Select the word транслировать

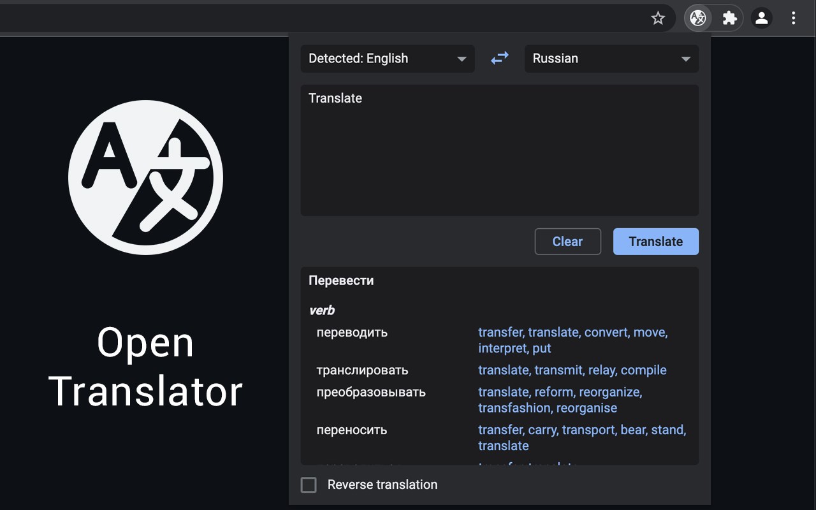click(x=362, y=370)
